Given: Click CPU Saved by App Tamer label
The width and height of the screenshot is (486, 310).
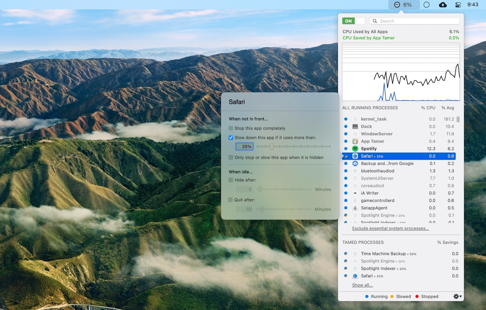Looking at the screenshot, I should coord(369,38).
